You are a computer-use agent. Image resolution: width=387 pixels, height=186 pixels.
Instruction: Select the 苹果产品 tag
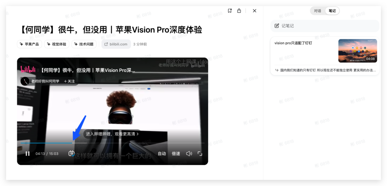[x=30, y=44]
